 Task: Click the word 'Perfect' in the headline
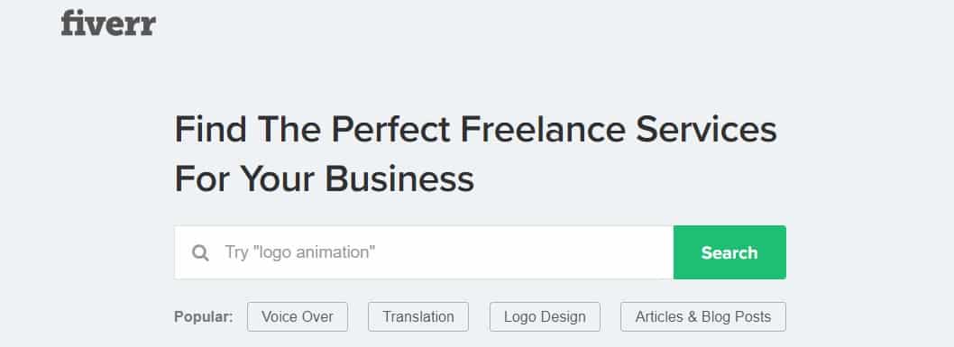(390, 130)
